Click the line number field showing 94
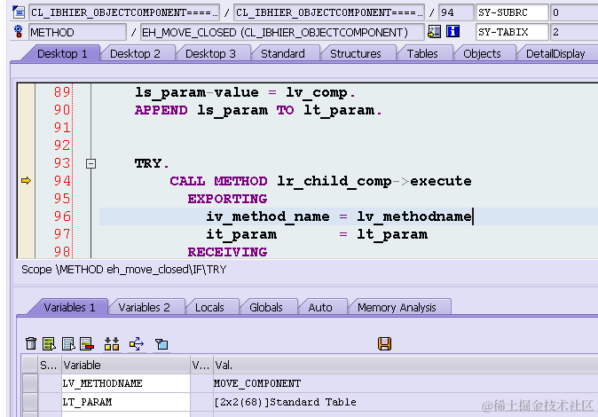Screen dimensions: 598x417 [x=456, y=12]
